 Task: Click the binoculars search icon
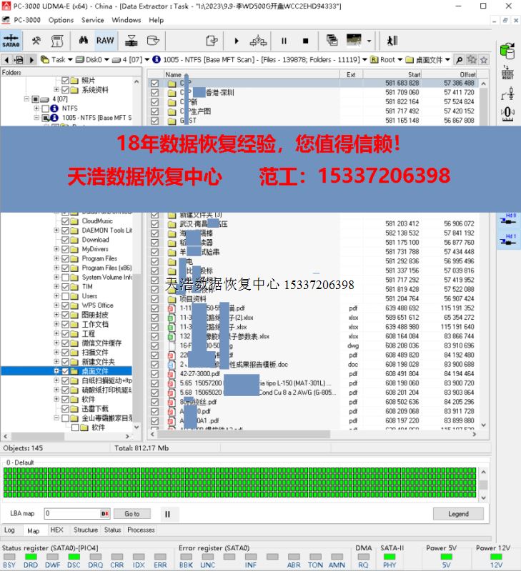84,41
